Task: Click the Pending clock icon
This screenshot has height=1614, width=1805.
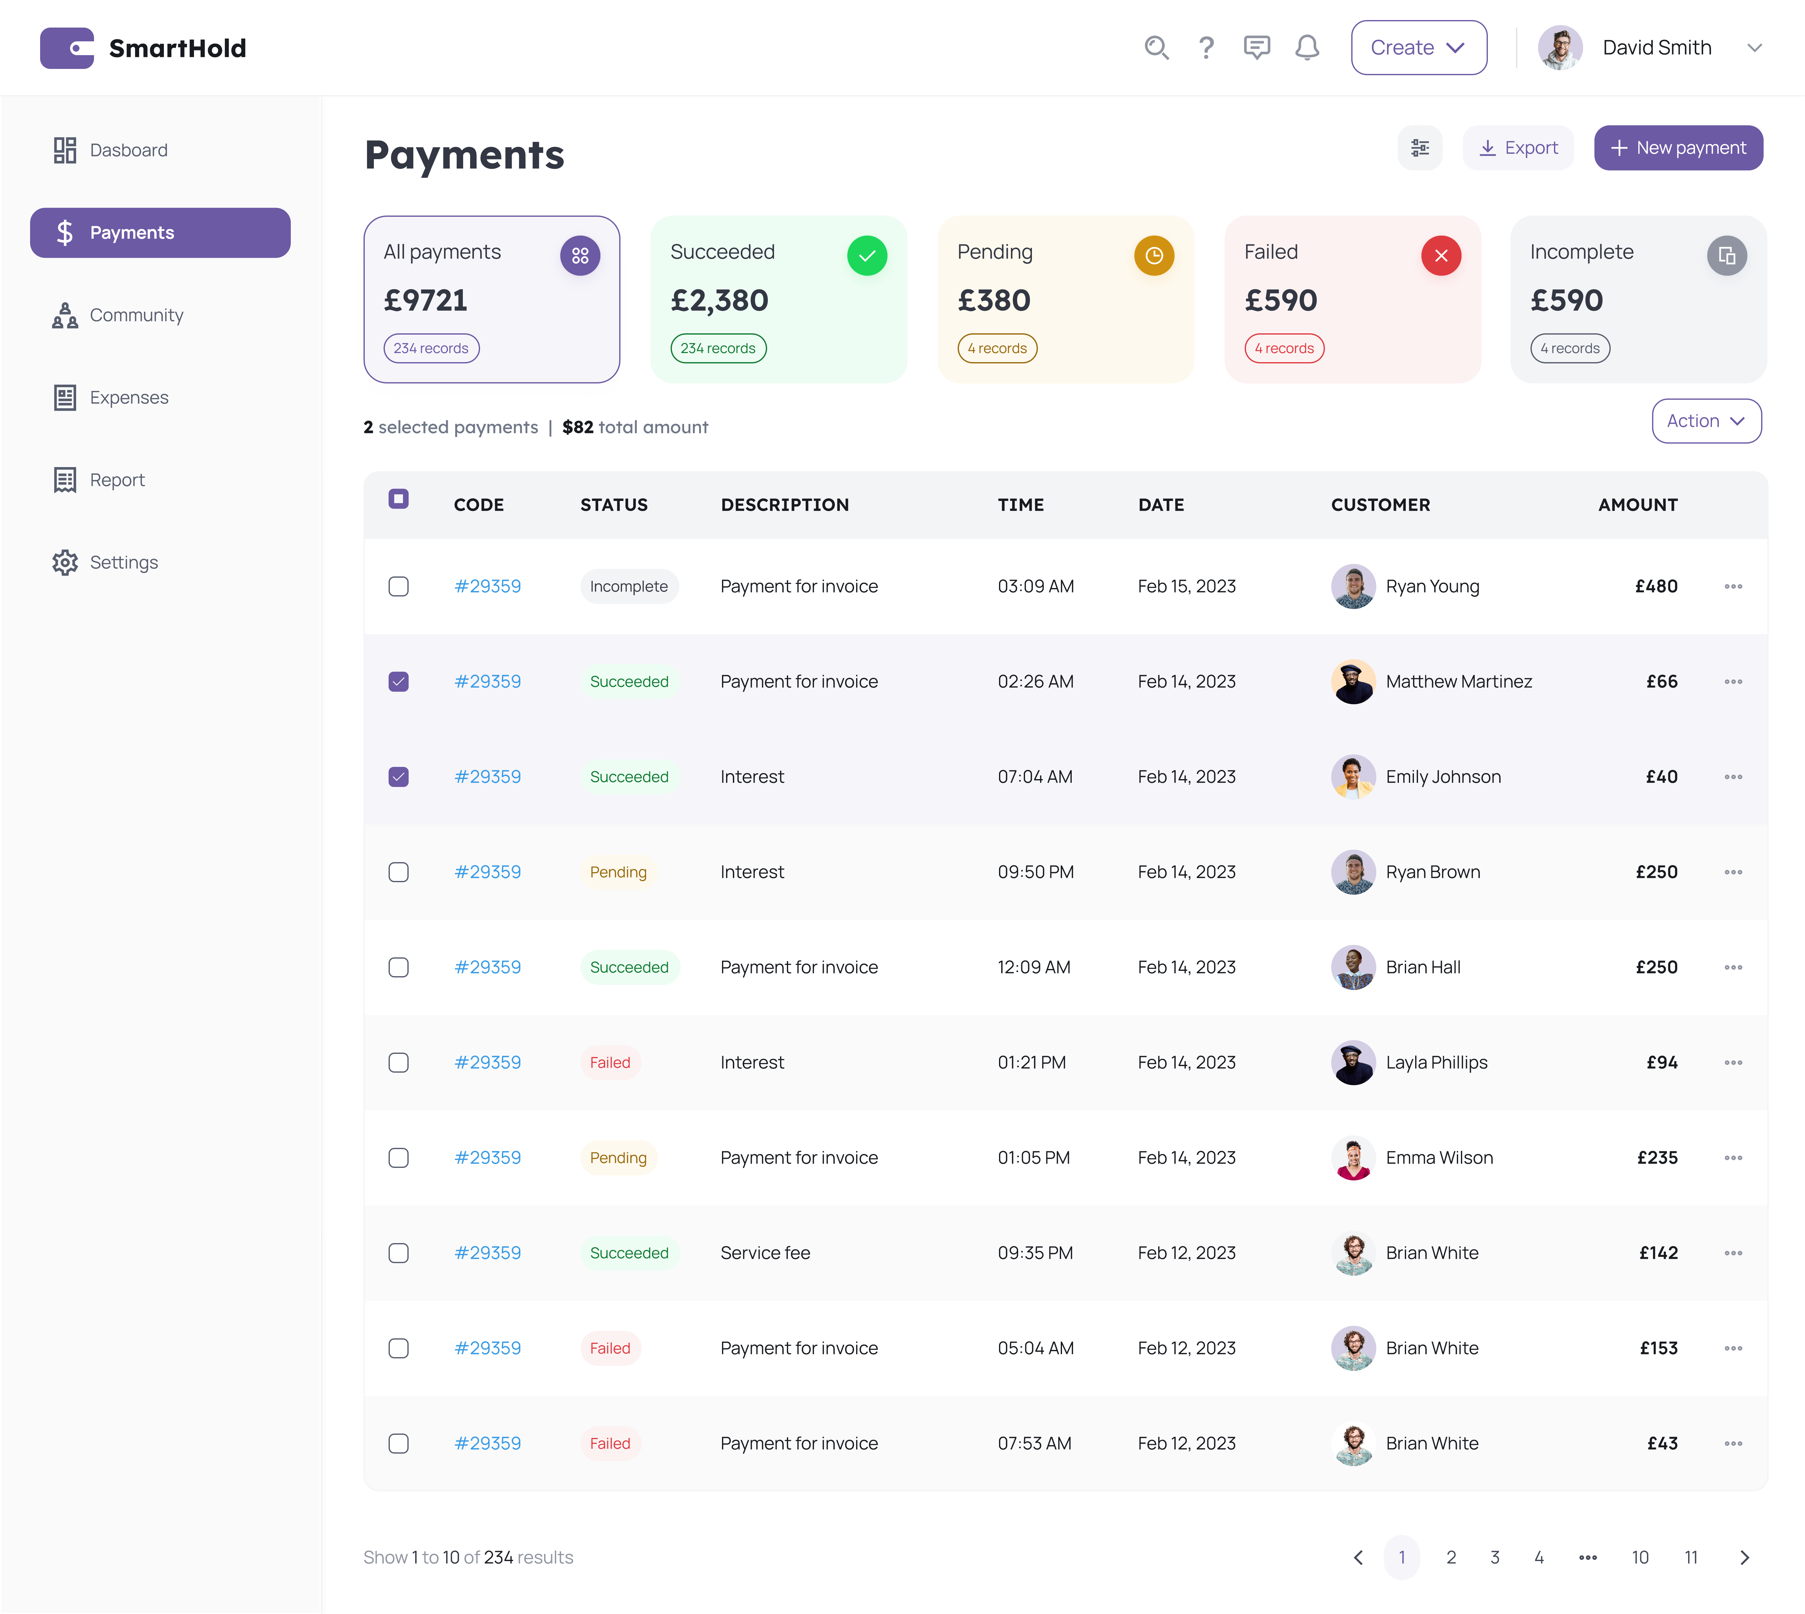Action: [1154, 255]
